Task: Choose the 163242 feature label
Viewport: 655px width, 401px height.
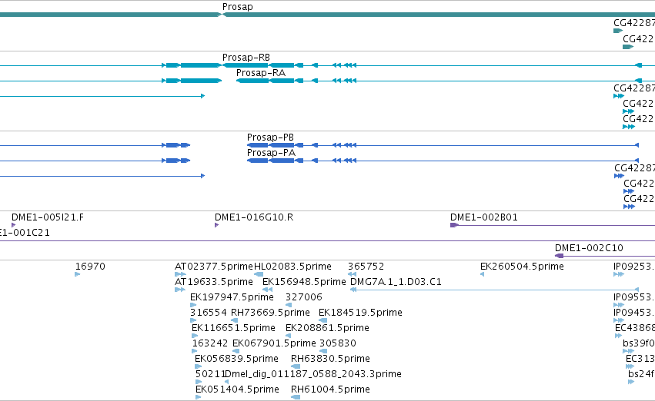Action: (210, 343)
